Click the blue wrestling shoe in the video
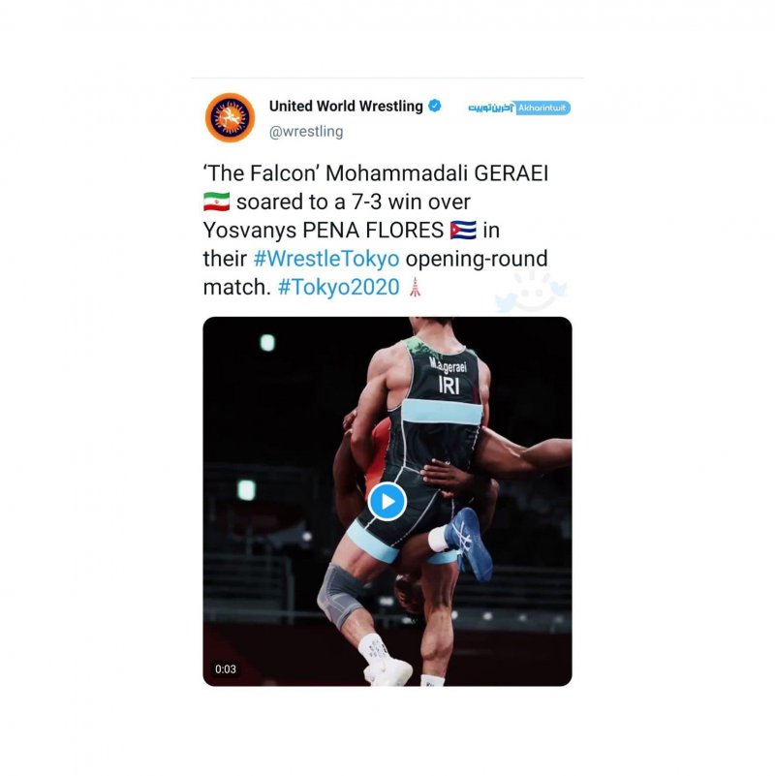The image size is (775, 776). pos(469,543)
